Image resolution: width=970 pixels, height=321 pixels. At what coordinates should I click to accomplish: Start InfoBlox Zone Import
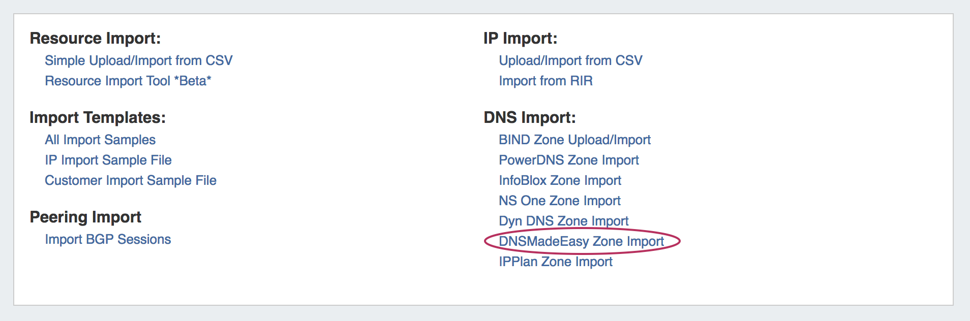[x=560, y=180]
